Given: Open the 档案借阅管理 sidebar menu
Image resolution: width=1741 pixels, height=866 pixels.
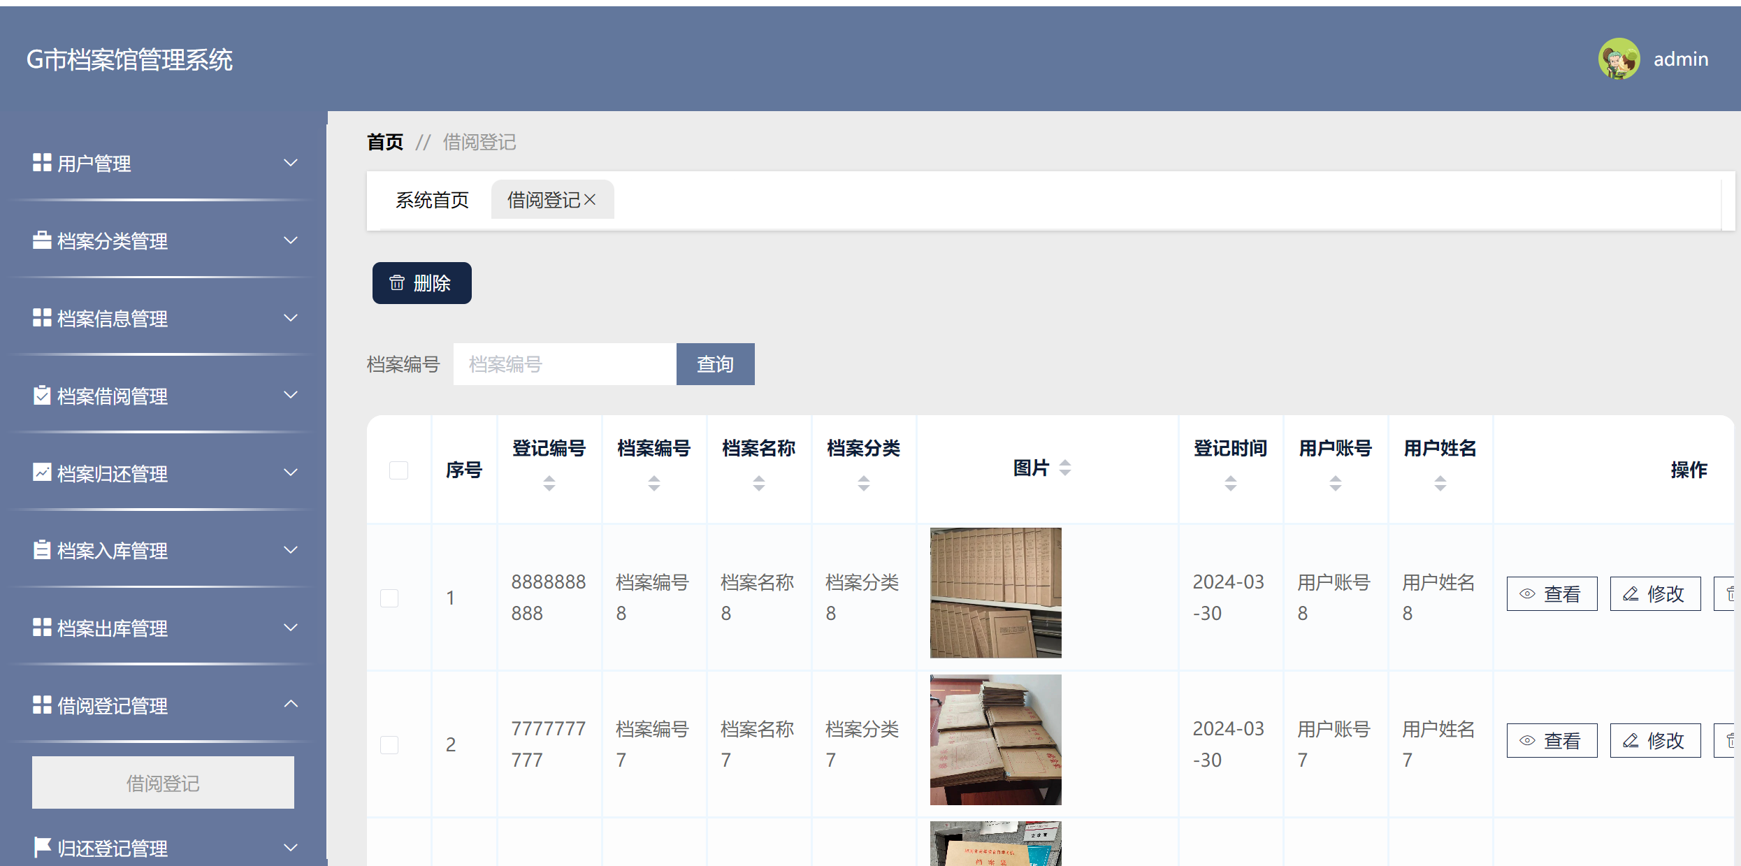Looking at the screenshot, I should tap(165, 396).
